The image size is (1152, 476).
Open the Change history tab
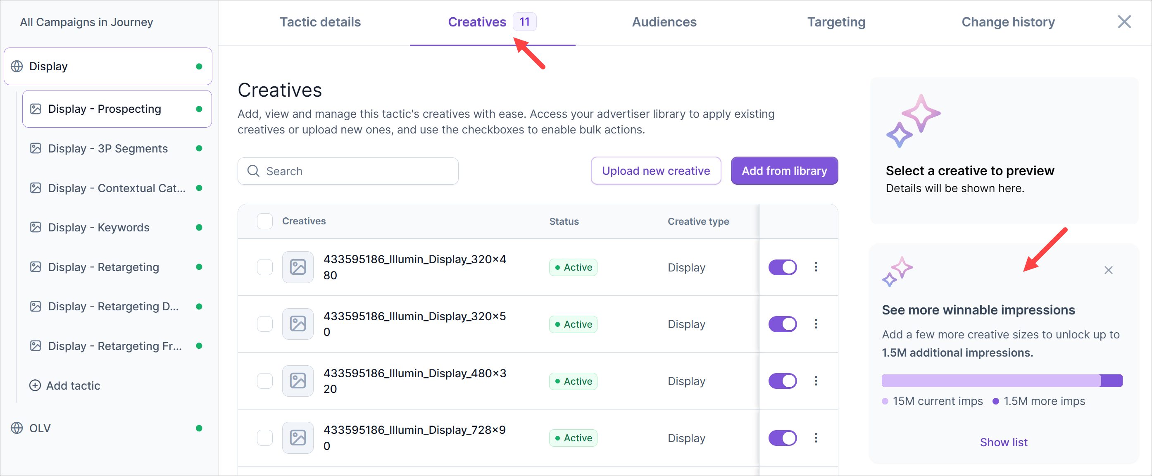click(x=1008, y=22)
